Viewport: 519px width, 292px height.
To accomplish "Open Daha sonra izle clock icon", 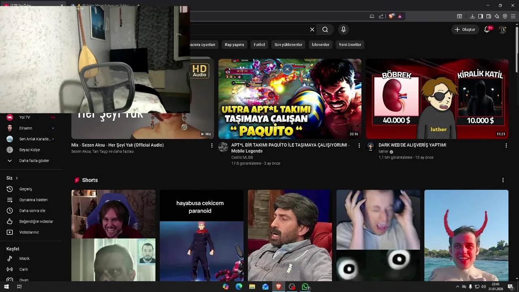I will [x=10, y=210].
